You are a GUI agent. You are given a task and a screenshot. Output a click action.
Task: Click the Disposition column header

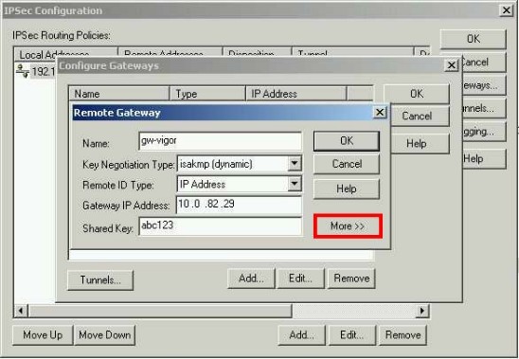point(258,52)
